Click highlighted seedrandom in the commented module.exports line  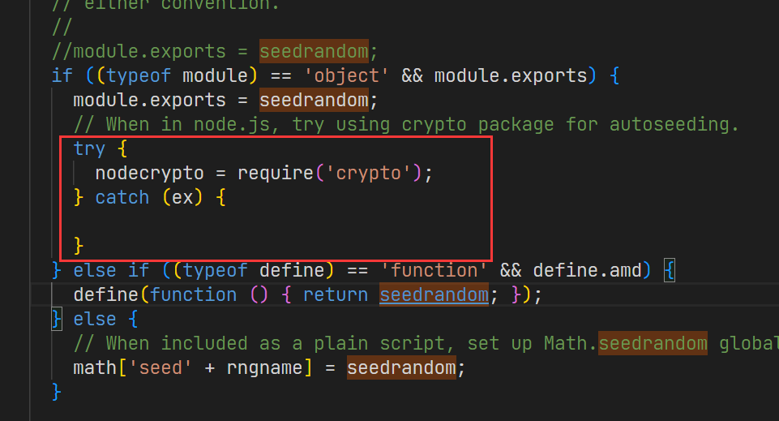(314, 51)
